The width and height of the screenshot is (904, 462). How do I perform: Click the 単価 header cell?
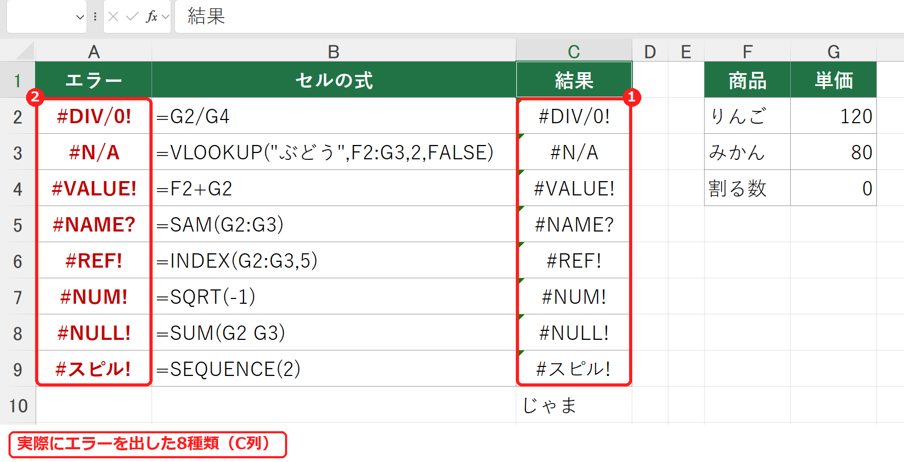(x=833, y=80)
